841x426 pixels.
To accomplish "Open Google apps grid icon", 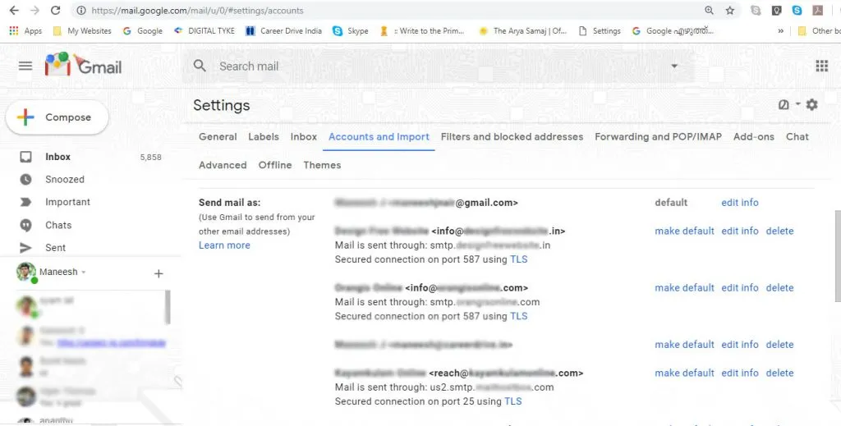I will (x=821, y=66).
